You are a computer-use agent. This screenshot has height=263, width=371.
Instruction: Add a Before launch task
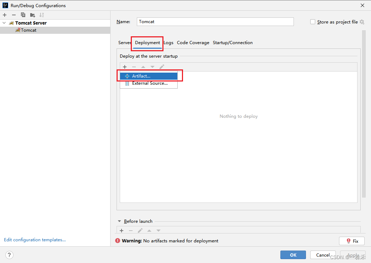coord(122,231)
